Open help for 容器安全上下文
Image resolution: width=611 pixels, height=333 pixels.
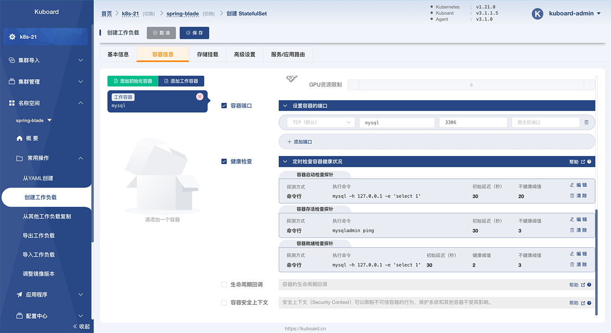(x=589, y=303)
